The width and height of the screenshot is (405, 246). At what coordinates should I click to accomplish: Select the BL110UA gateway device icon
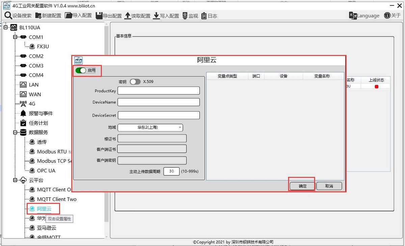pyautogui.click(x=13, y=27)
